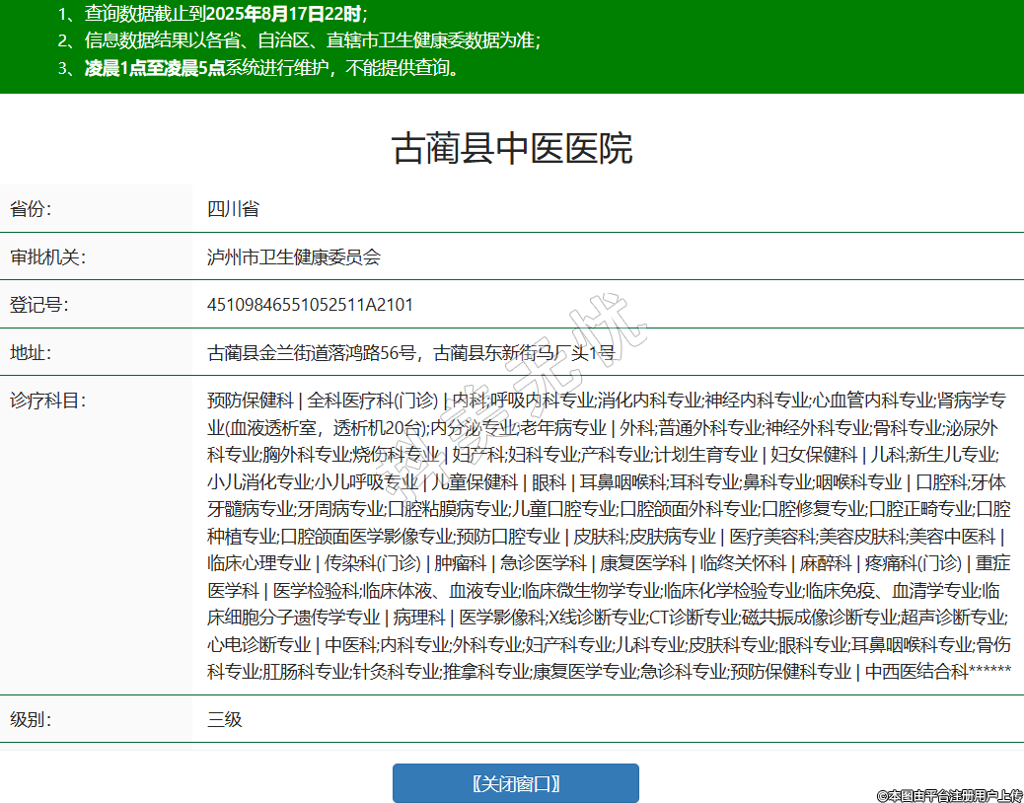Click 重症医学科 in the department list
1024x803 pixels.
click(991, 563)
